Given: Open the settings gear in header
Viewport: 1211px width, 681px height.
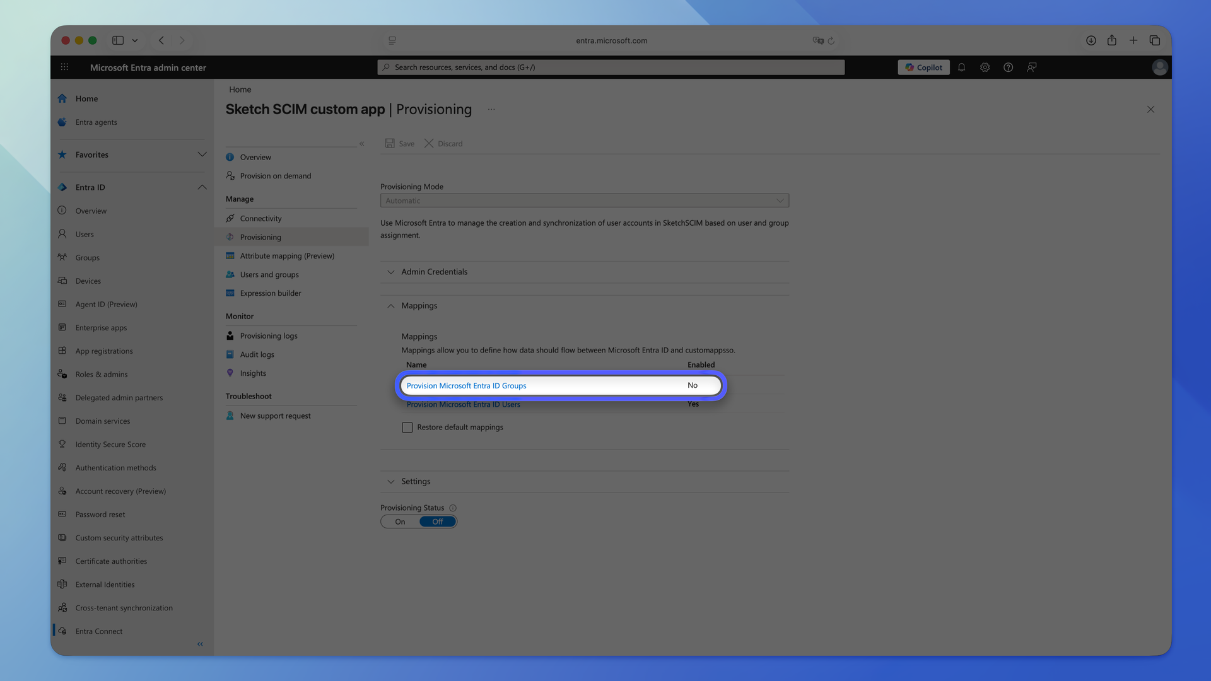Looking at the screenshot, I should [x=985, y=67].
